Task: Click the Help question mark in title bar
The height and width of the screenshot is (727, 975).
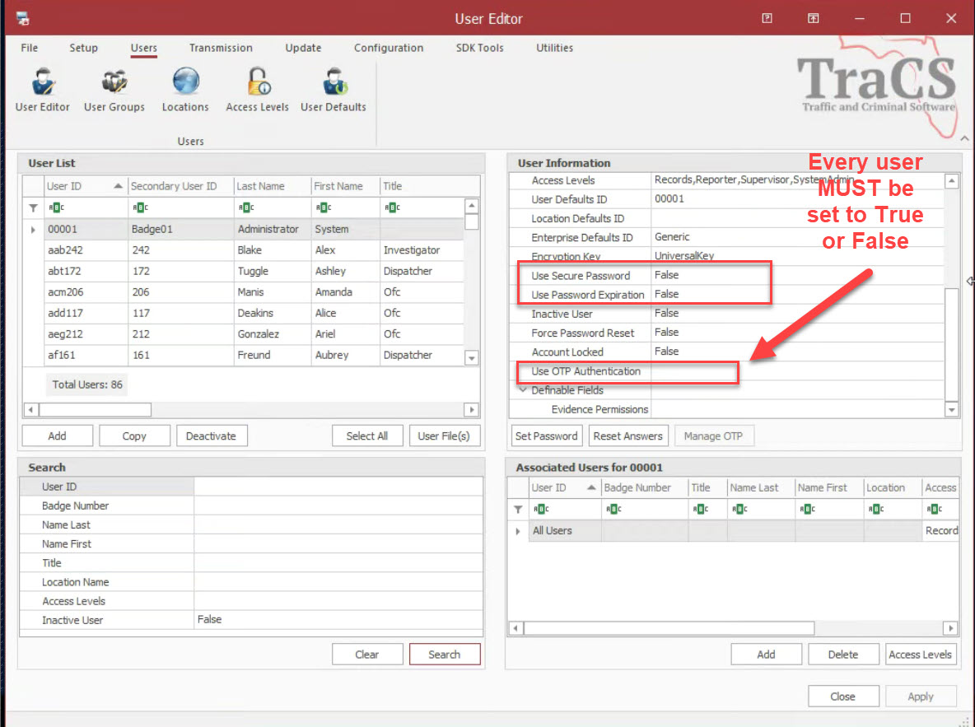Action: point(767,18)
